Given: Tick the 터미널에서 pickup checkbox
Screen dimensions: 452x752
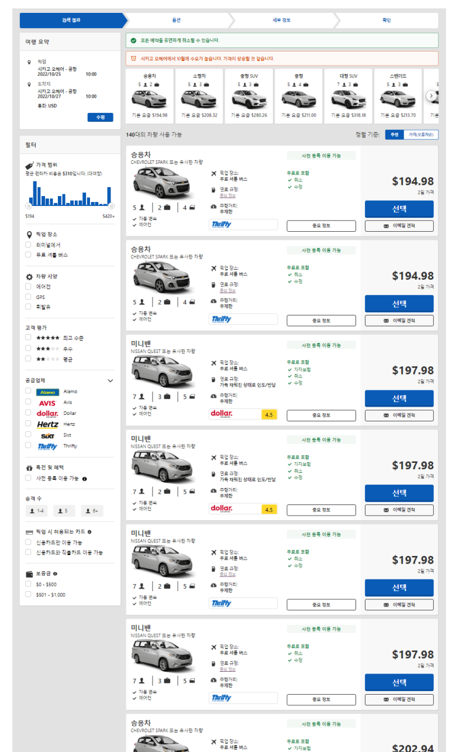Looking at the screenshot, I should point(28,245).
